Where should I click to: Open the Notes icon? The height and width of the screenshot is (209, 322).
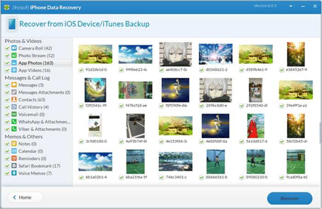pyautogui.click(x=14, y=144)
